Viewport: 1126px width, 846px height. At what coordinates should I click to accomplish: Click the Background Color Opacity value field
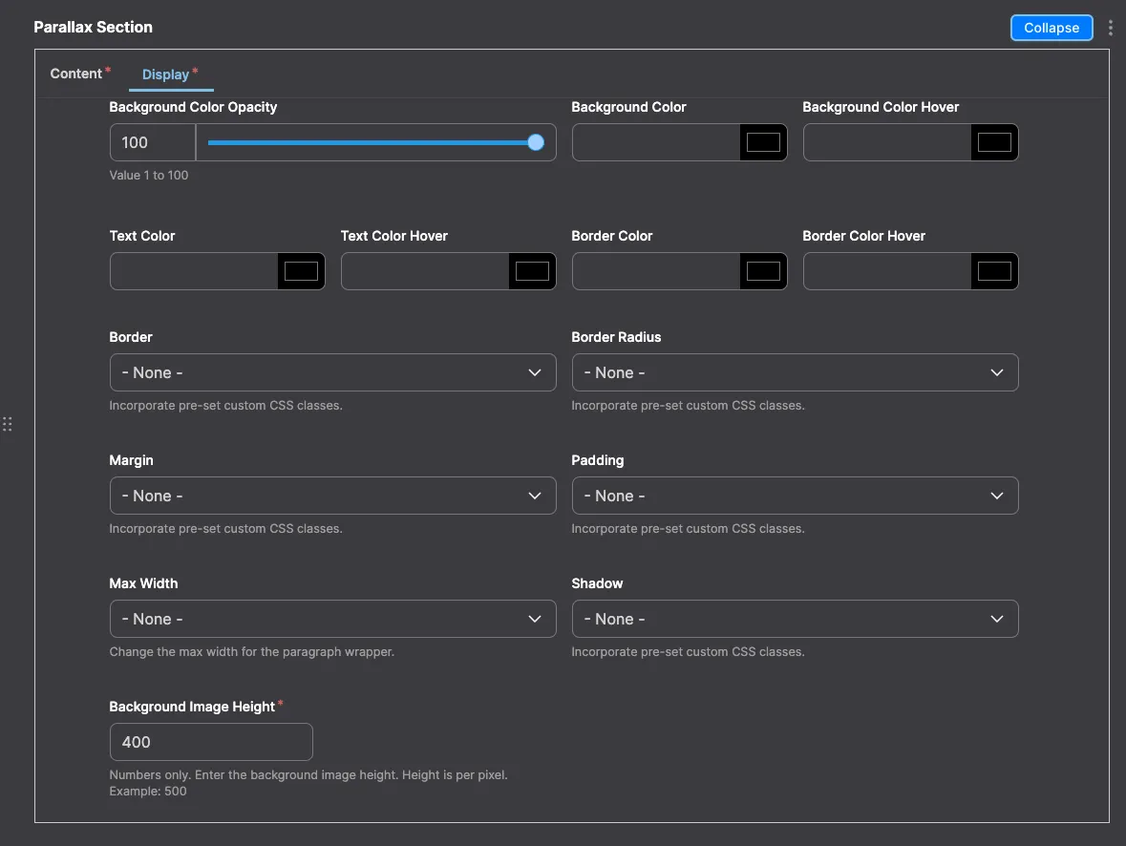tap(152, 142)
